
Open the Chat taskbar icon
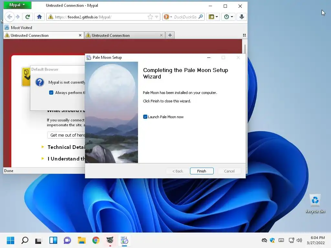click(67, 240)
